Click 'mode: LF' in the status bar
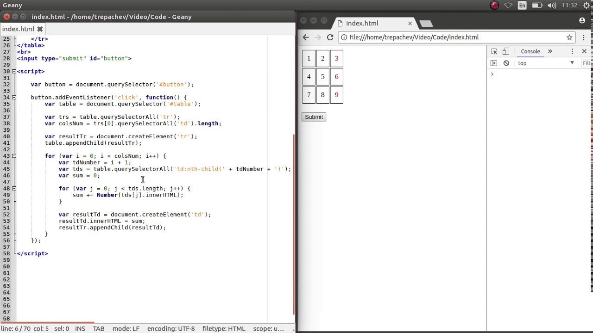The width and height of the screenshot is (593, 333). point(126,328)
